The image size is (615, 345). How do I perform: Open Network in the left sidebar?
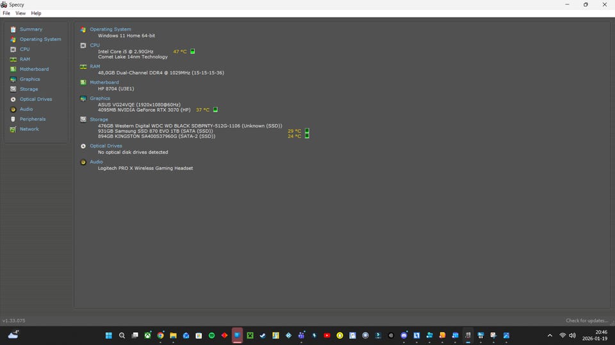(x=29, y=129)
